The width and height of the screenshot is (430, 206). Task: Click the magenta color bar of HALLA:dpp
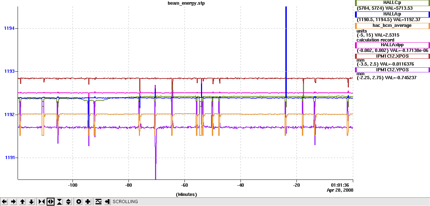pos(356,45)
